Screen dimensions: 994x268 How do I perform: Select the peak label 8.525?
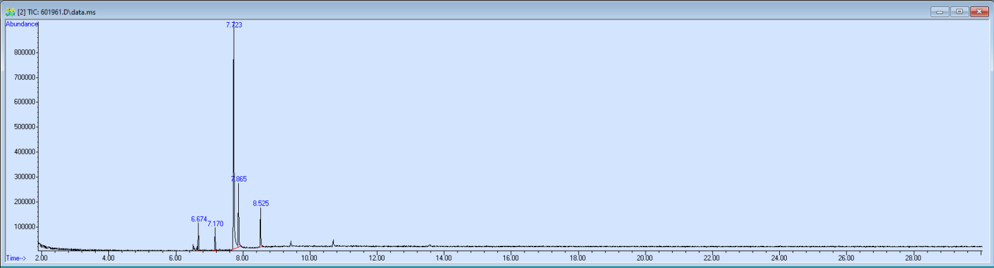click(260, 204)
